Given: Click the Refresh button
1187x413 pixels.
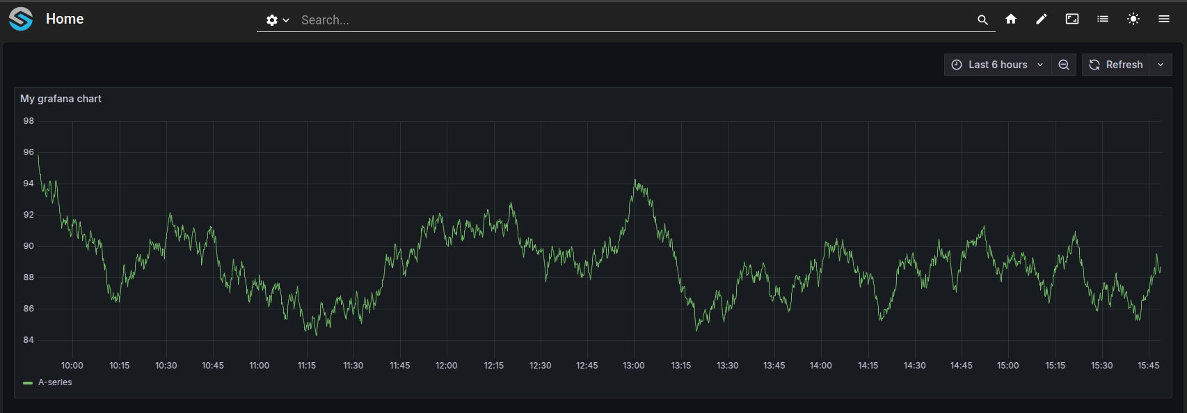Looking at the screenshot, I should tap(1115, 65).
